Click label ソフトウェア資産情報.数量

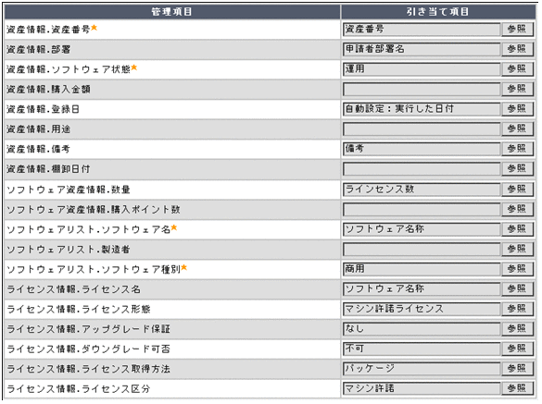click(69, 190)
